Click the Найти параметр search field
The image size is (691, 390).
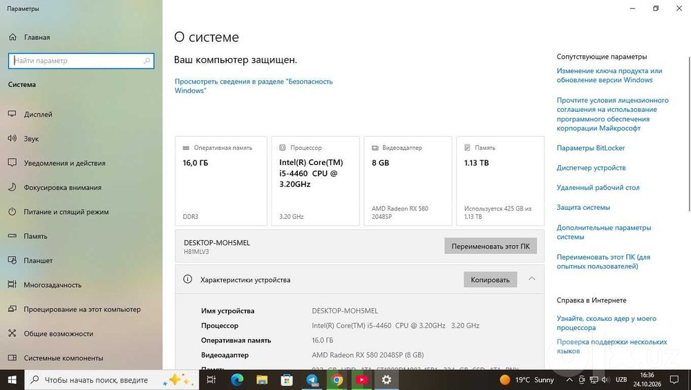click(81, 61)
